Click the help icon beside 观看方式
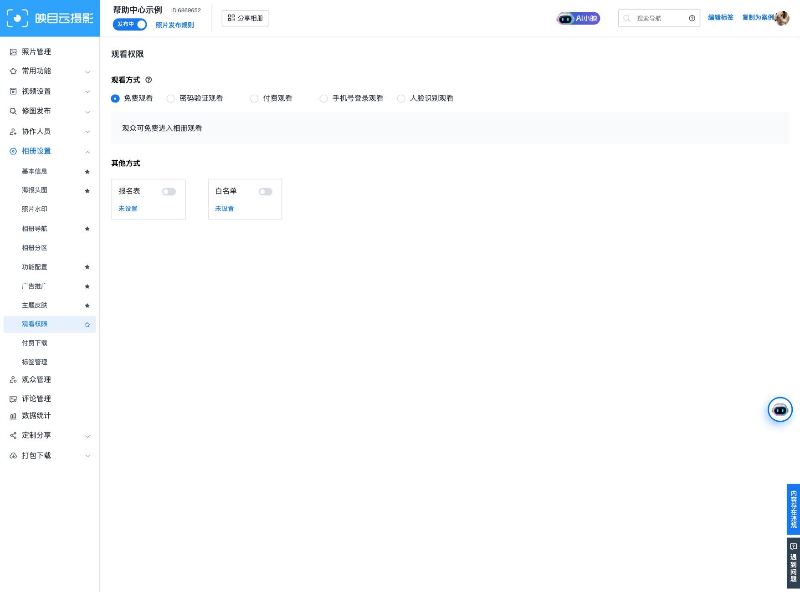The image size is (800, 592). click(149, 80)
